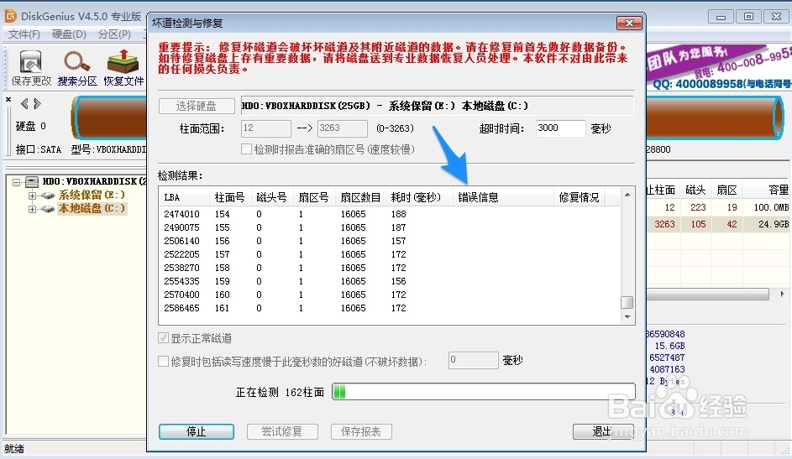Select the result row with LBA 2554335
This screenshot has width=792, height=459.
coord(390,281)
